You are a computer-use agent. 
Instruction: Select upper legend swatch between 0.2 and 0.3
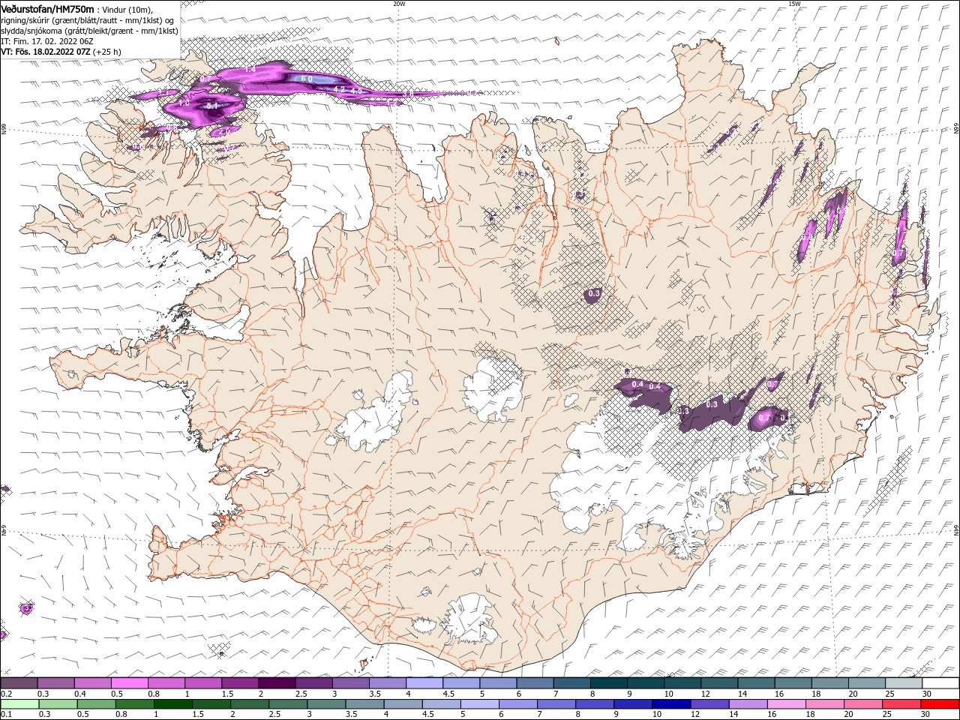(x=19, y=683)
